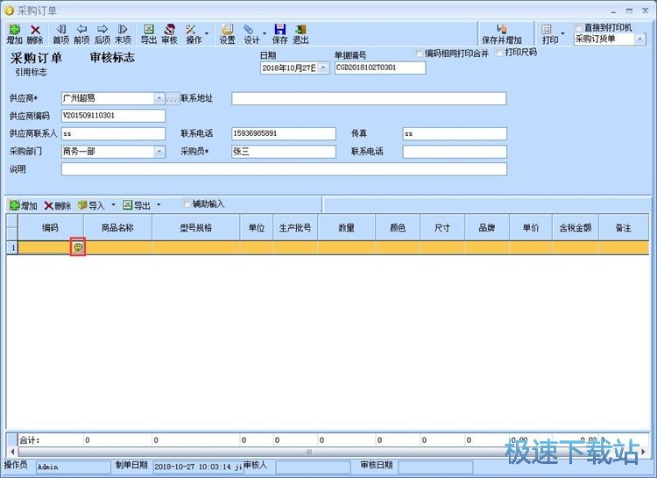Delete a grid row with 删除

[x=58, y=205]
